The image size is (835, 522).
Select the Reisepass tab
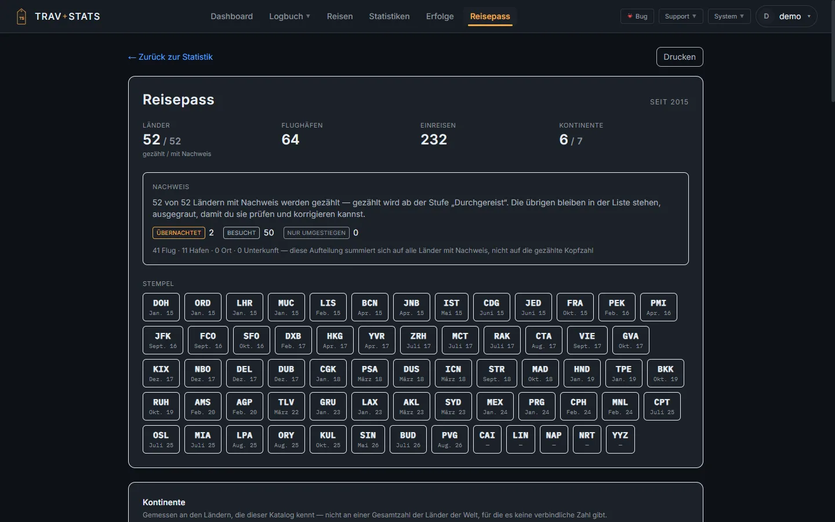(490, 16)
